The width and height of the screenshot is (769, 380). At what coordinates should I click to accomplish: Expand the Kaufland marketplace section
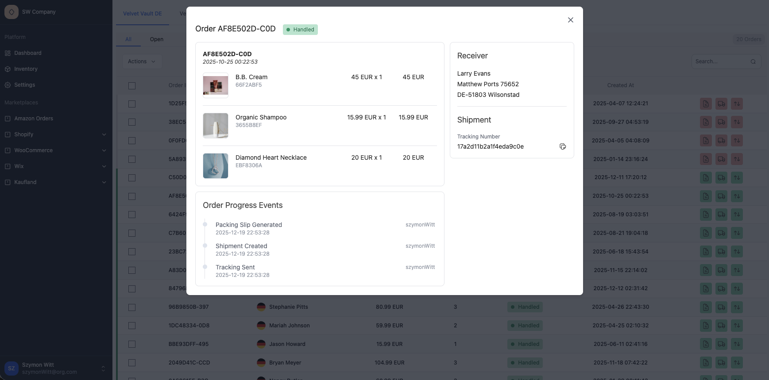click(56, 182)
